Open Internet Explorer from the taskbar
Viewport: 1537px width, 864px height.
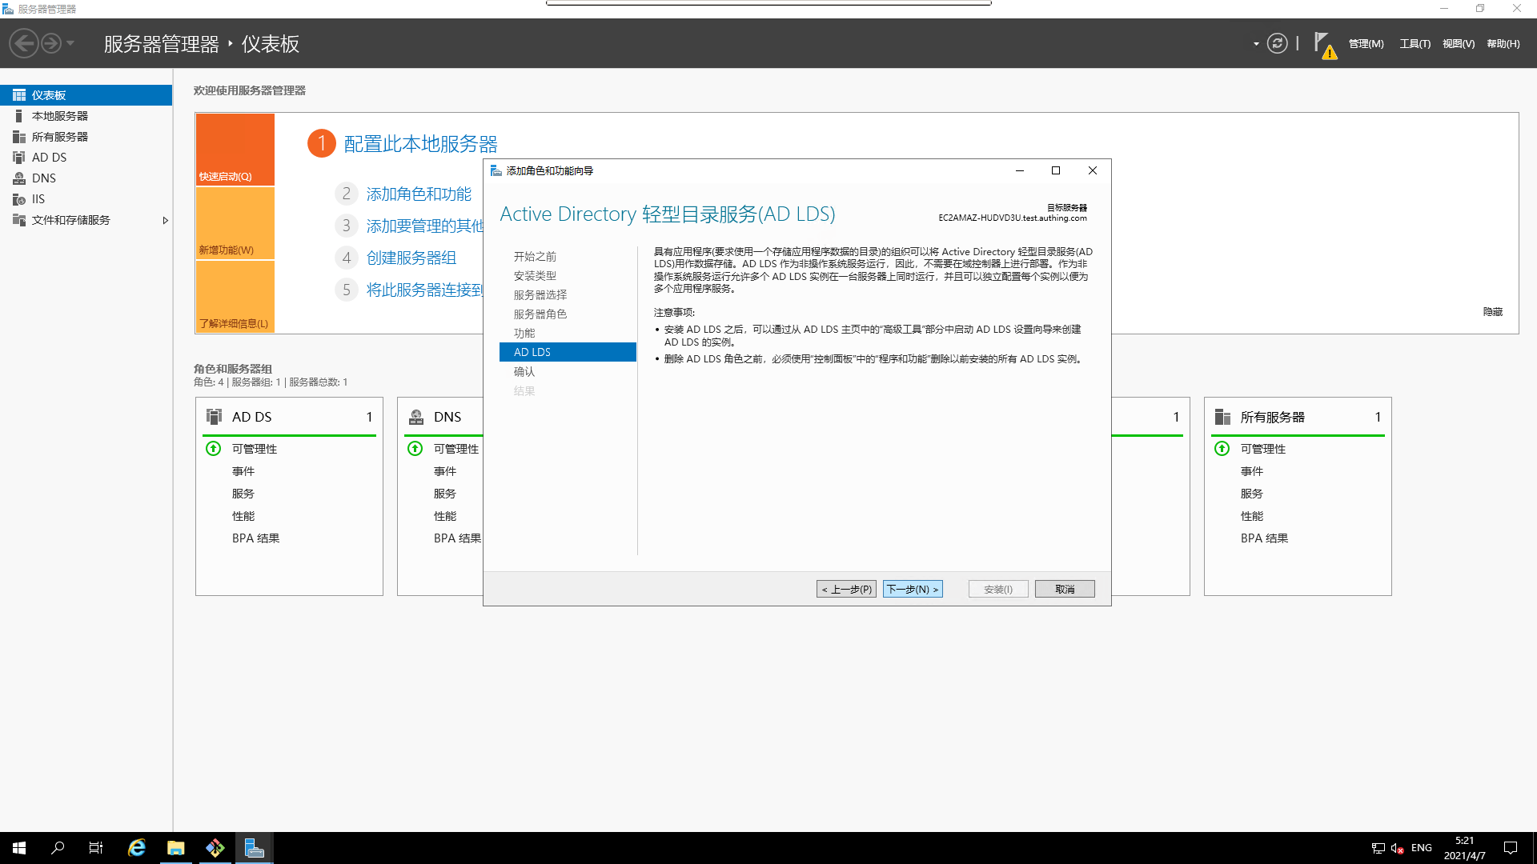137,848
